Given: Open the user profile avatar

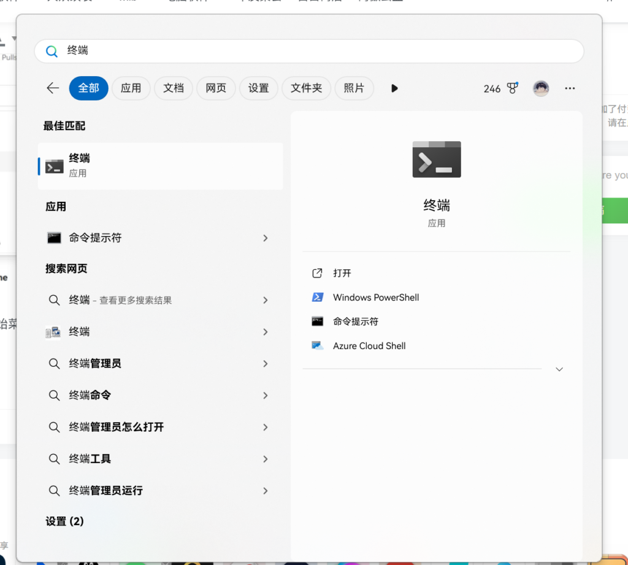Looking at the screenshot, I should 540,88.
